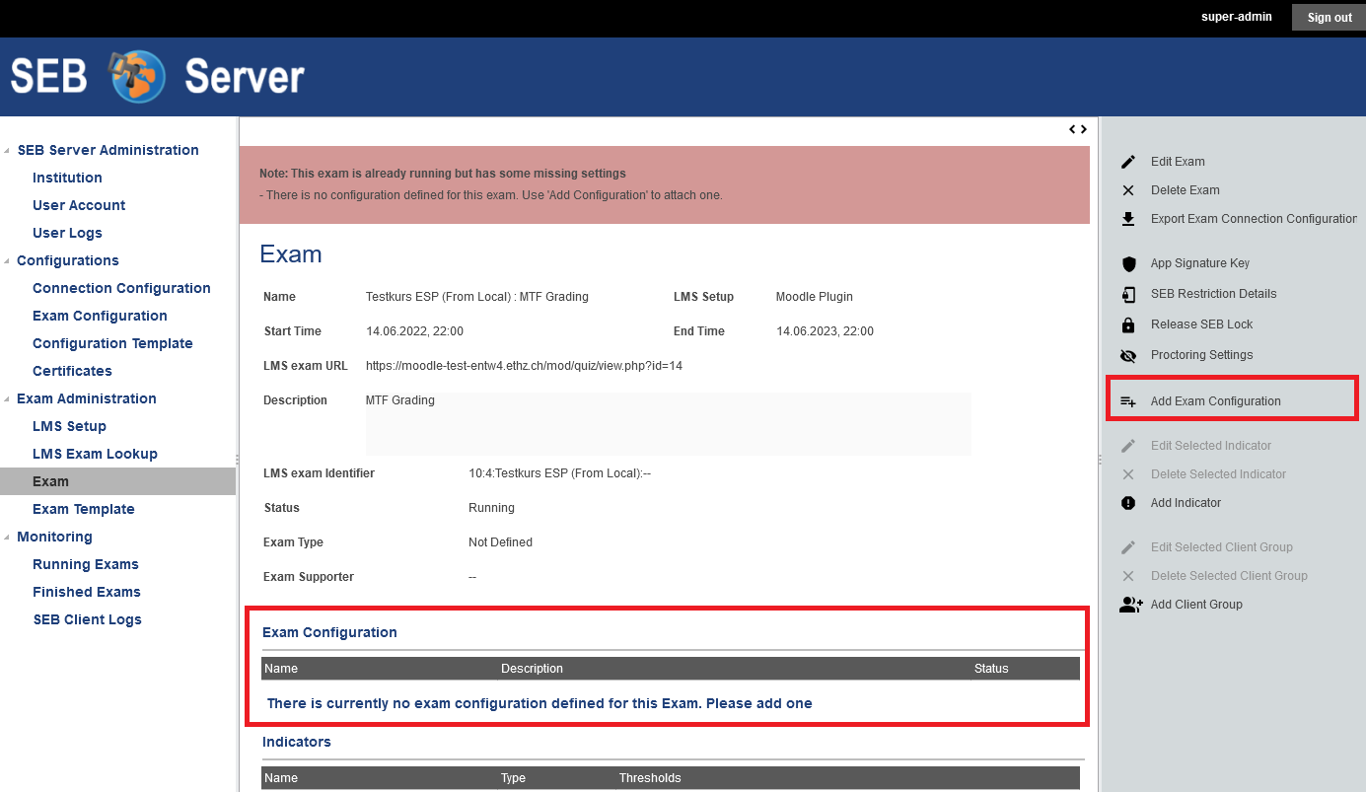Viewport: 1366px width, 792px height.
Task: Click the Add Exam Configuration list-plus icon
Action: (x=1128, y=401)
